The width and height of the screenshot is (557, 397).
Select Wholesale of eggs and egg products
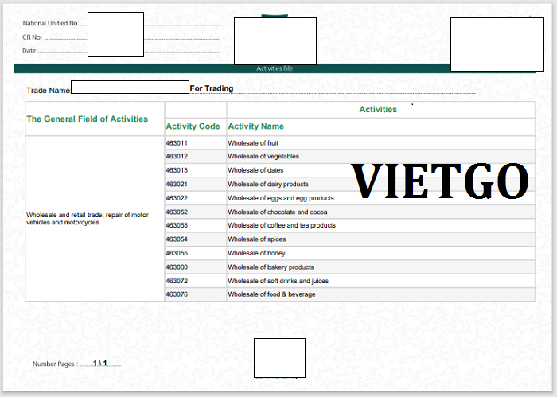pos(280,198)
